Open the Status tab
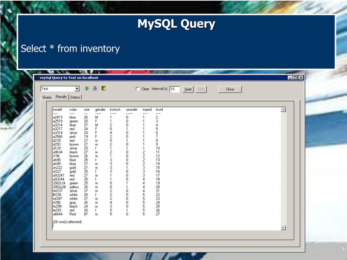 [x=75, y=97]
